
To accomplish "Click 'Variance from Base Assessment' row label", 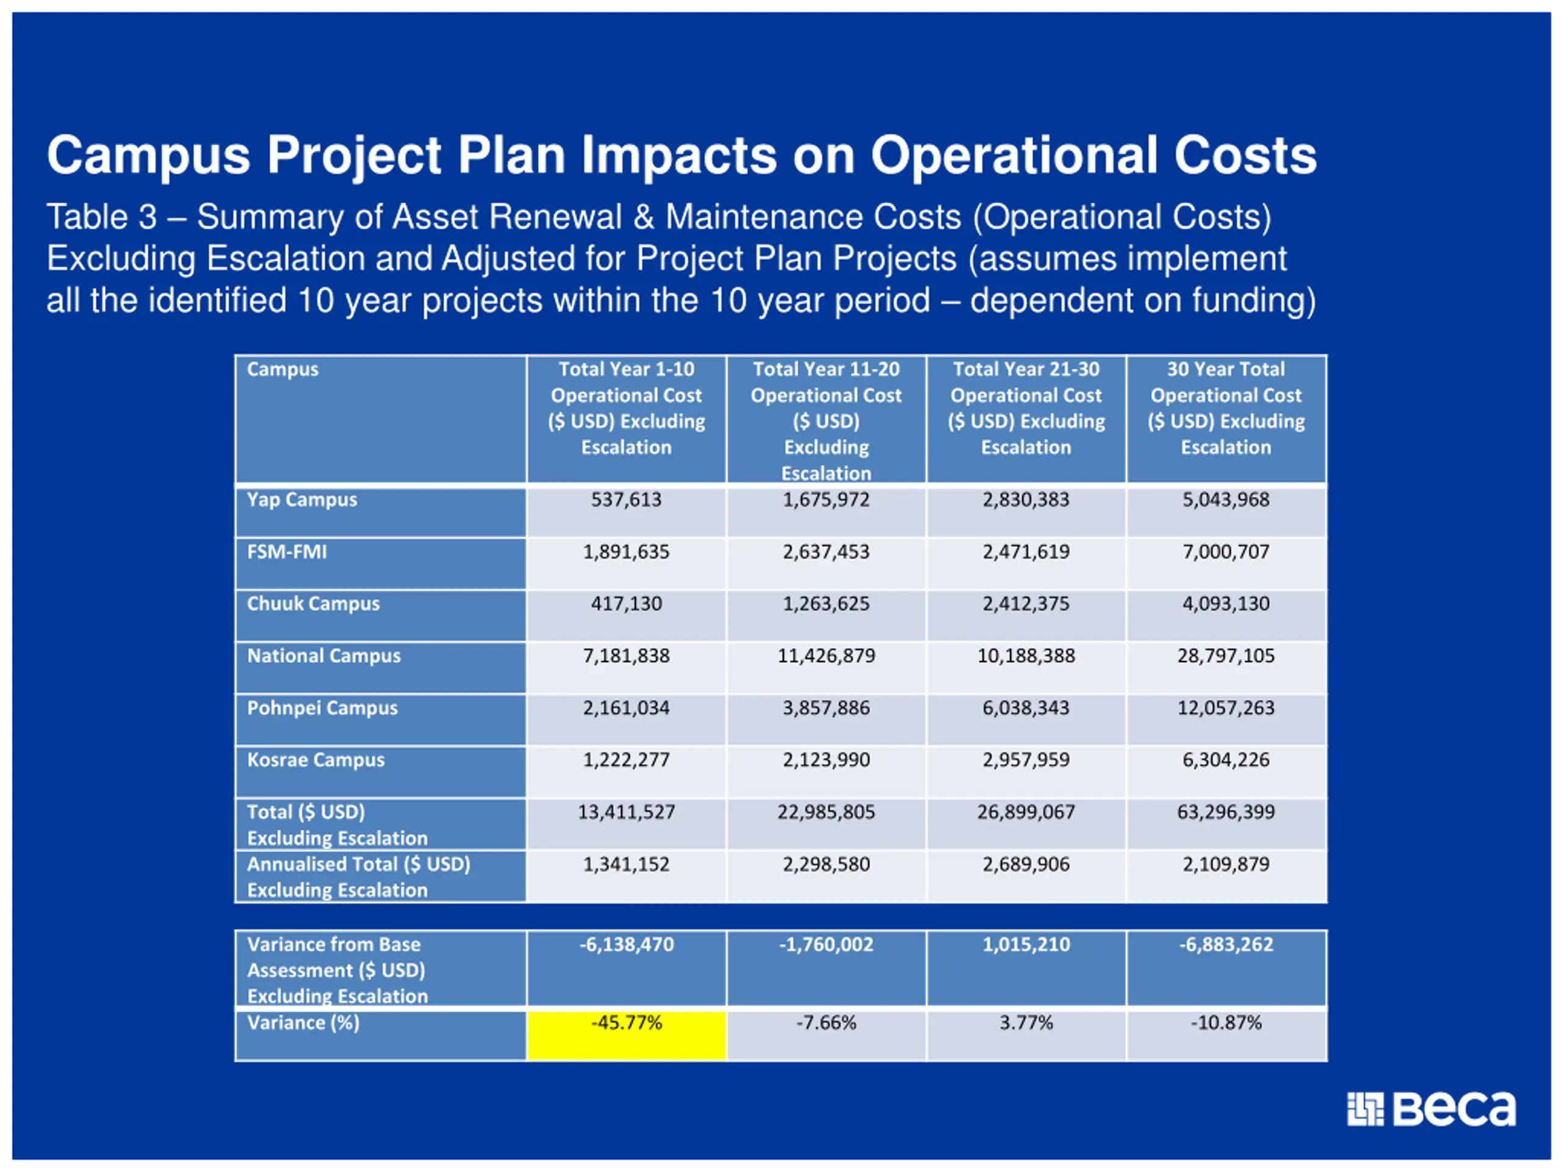I will [x=337, y=970].
